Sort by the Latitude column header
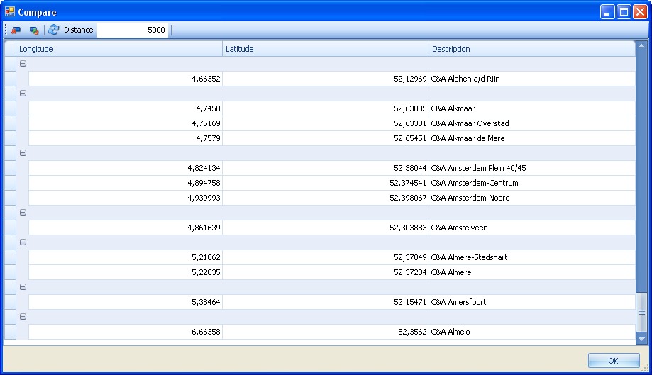Viewport: 652px width, 375px height. 326,49
